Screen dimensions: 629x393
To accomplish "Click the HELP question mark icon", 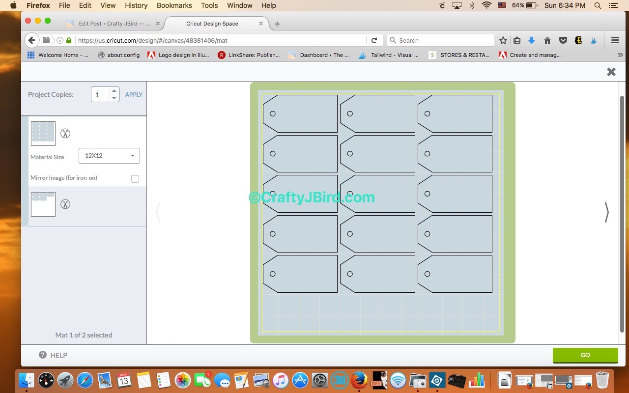I will click(x=43, y=355).
